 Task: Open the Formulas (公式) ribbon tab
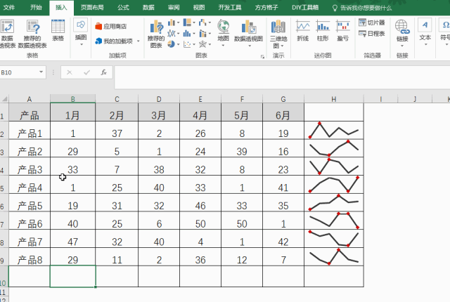[123, 7]
